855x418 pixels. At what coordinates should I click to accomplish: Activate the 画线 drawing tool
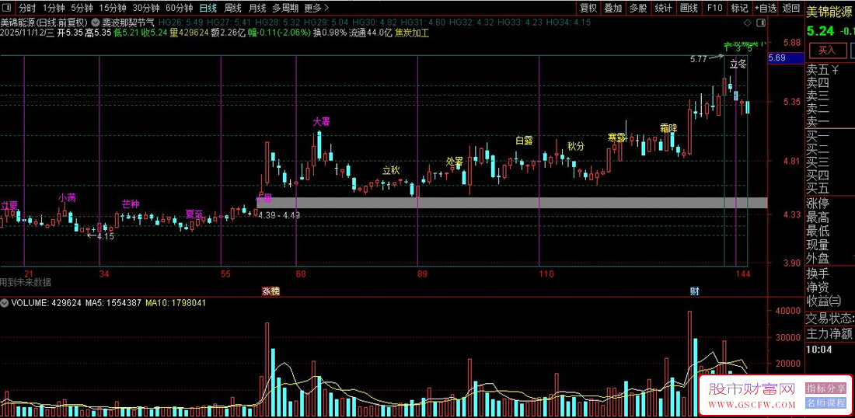pyautogui.click(x=689, y=9)
